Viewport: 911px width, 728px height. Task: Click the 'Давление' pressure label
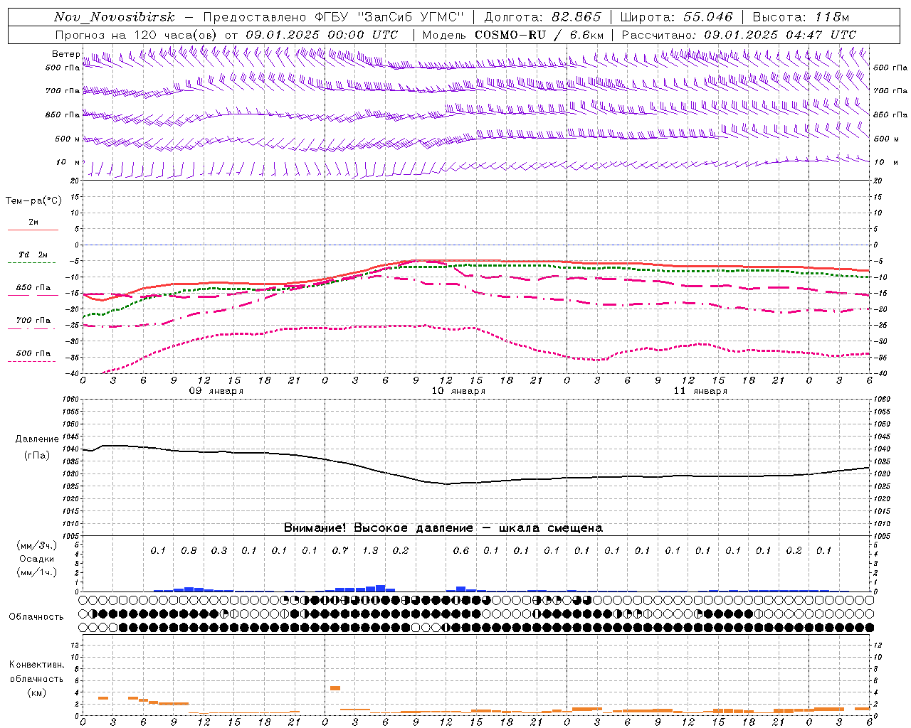pos(37,439)
